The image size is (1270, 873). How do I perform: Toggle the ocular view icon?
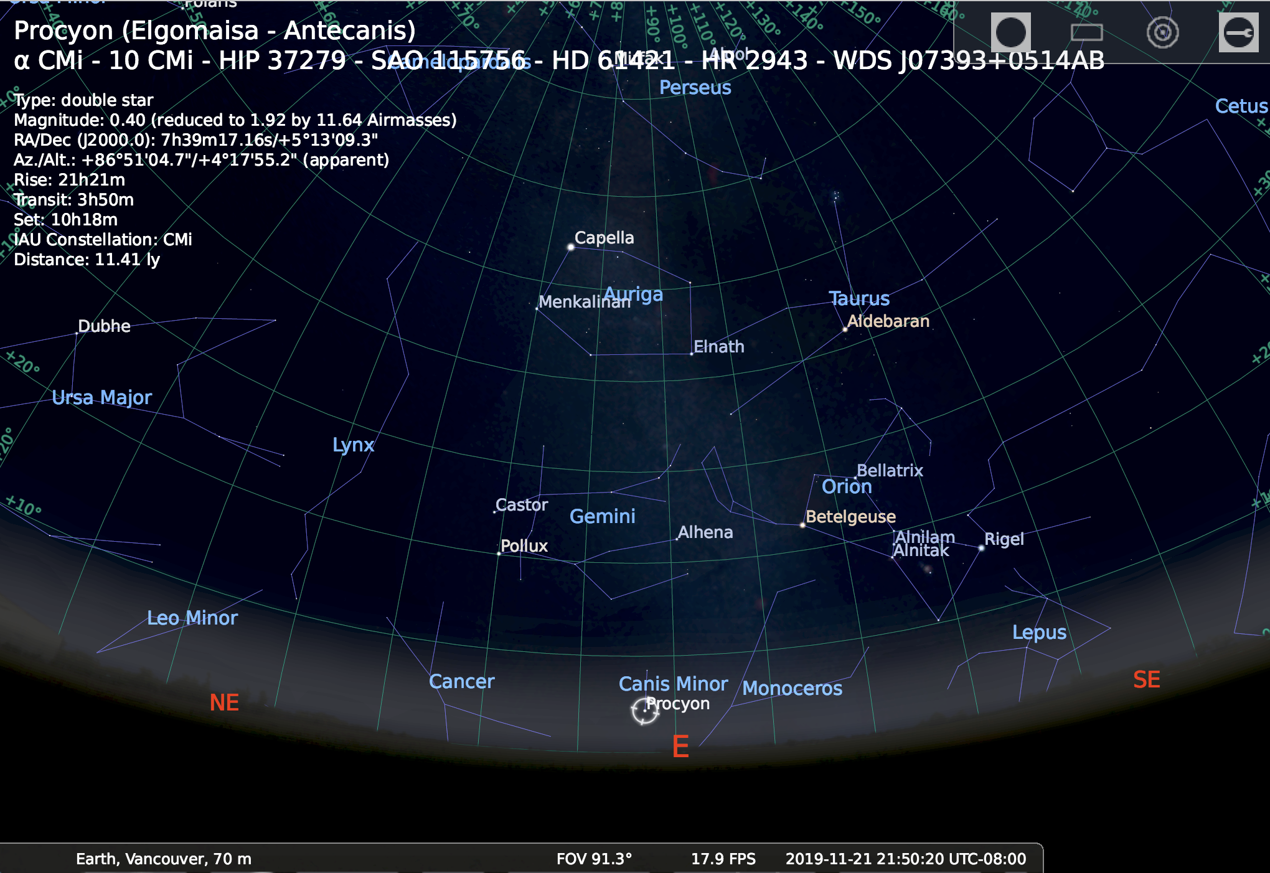pyautogui.click(x=1010, y=32)
